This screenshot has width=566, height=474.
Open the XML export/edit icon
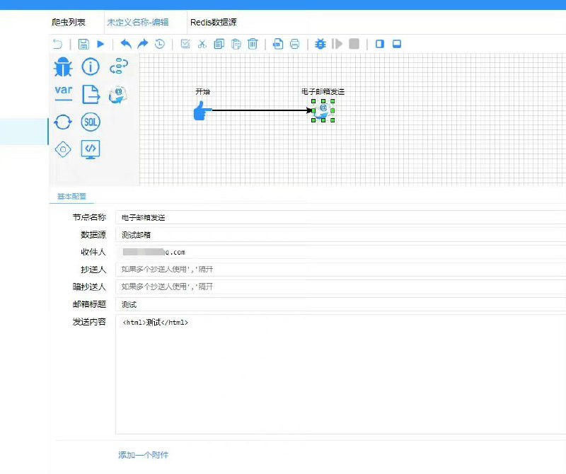point(278,44)
